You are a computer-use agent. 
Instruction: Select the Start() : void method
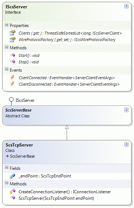click(x=29, y=55)
